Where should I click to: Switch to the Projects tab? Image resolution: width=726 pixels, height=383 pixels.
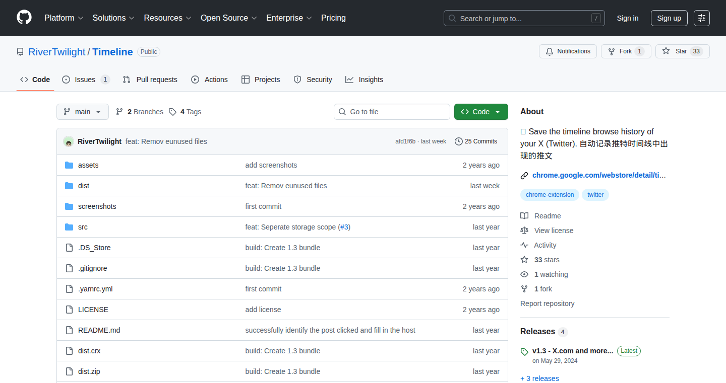pos(261,80)
